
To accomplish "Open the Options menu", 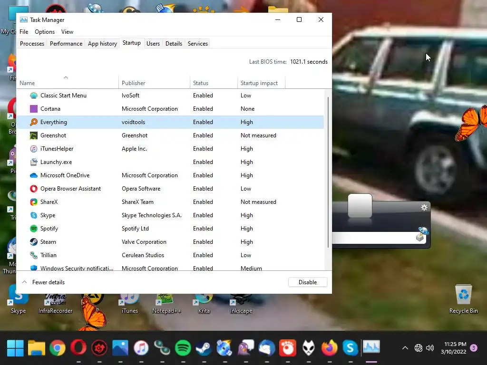I will point(45,32).
